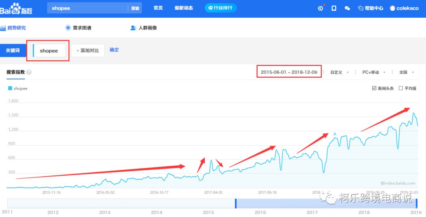This screenshot has width=426, height=217.
Task: Open the 最新动态 menu item
Action: click(184, 8)
